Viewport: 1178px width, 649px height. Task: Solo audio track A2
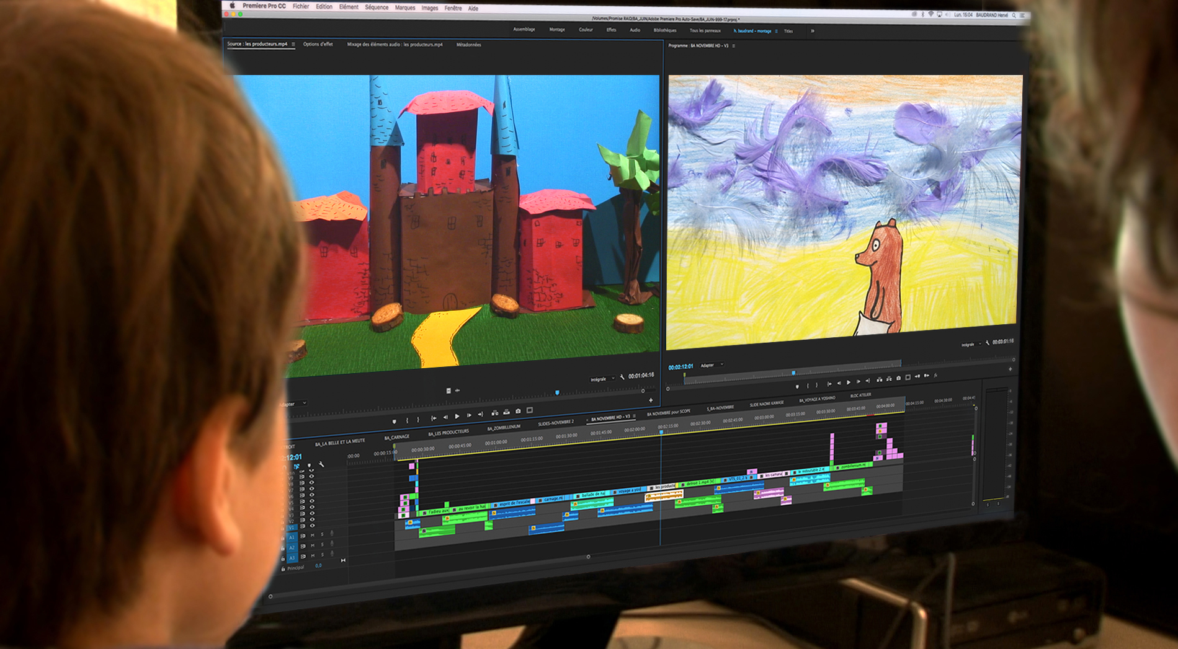pos(322,544)
